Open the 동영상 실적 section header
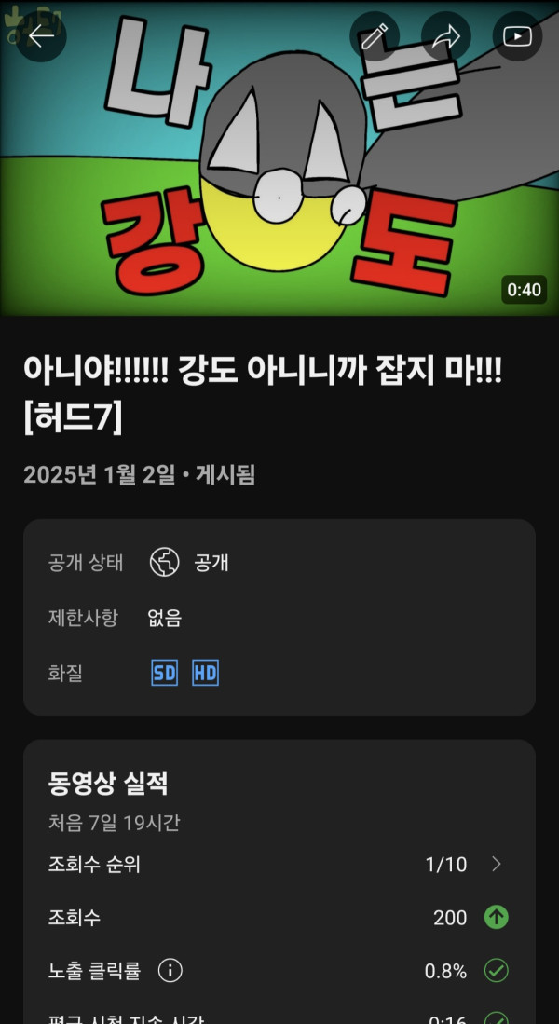The height and width of the screenshot is (1024, 559). tap(108, 783)
